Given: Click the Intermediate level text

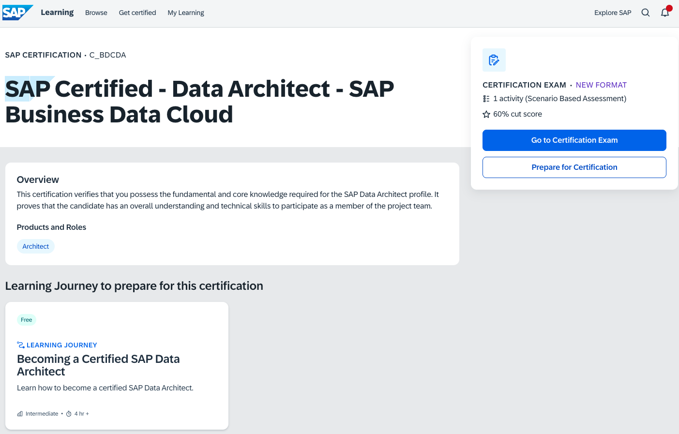Looking at the screenshot, I should [42, 414].
